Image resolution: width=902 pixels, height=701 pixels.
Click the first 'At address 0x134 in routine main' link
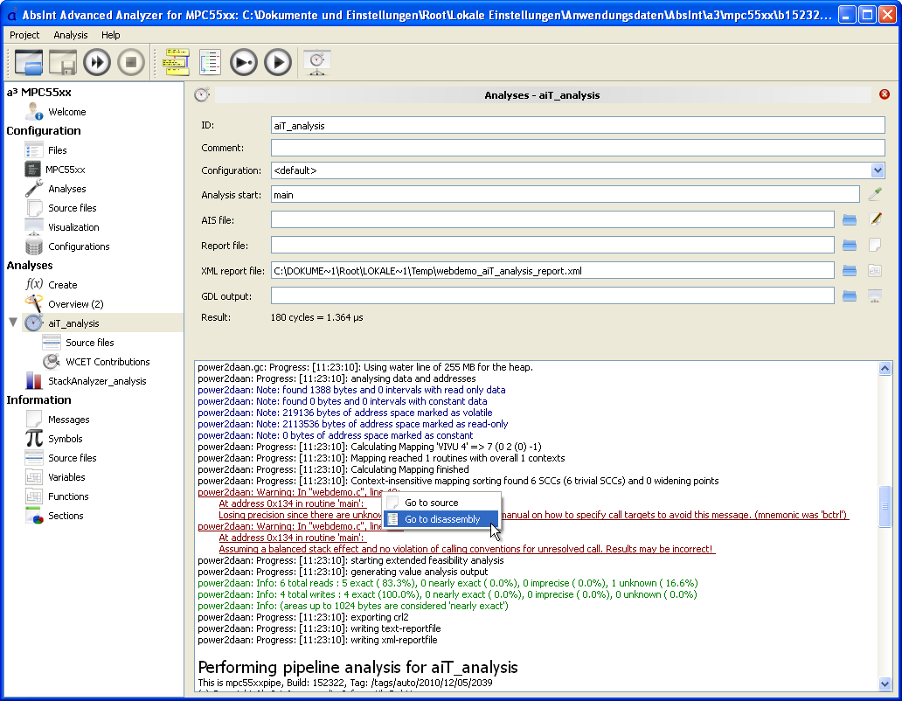pyautogui.click(x=291, y=503)
